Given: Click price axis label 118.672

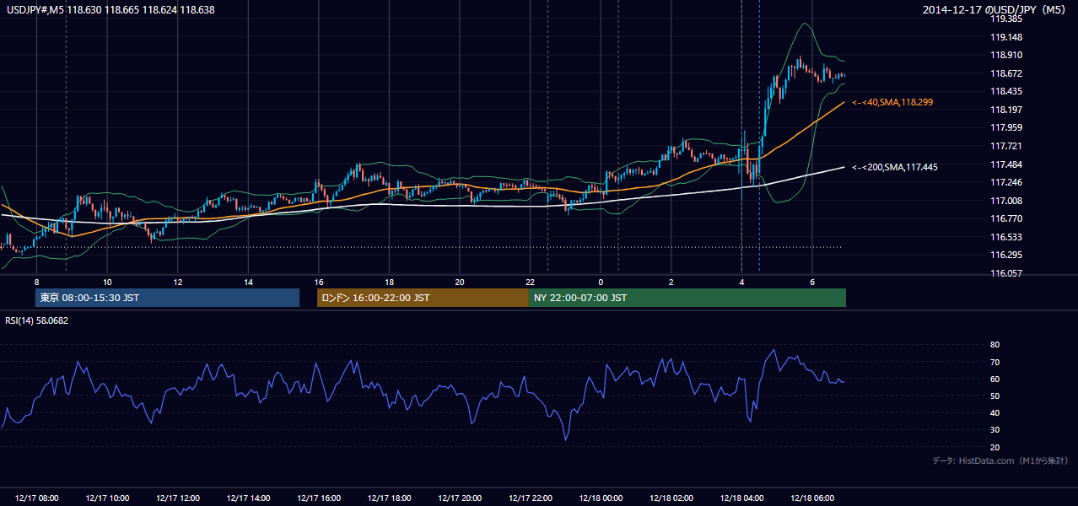Looking at the screenshot, I should [1005, 73].
